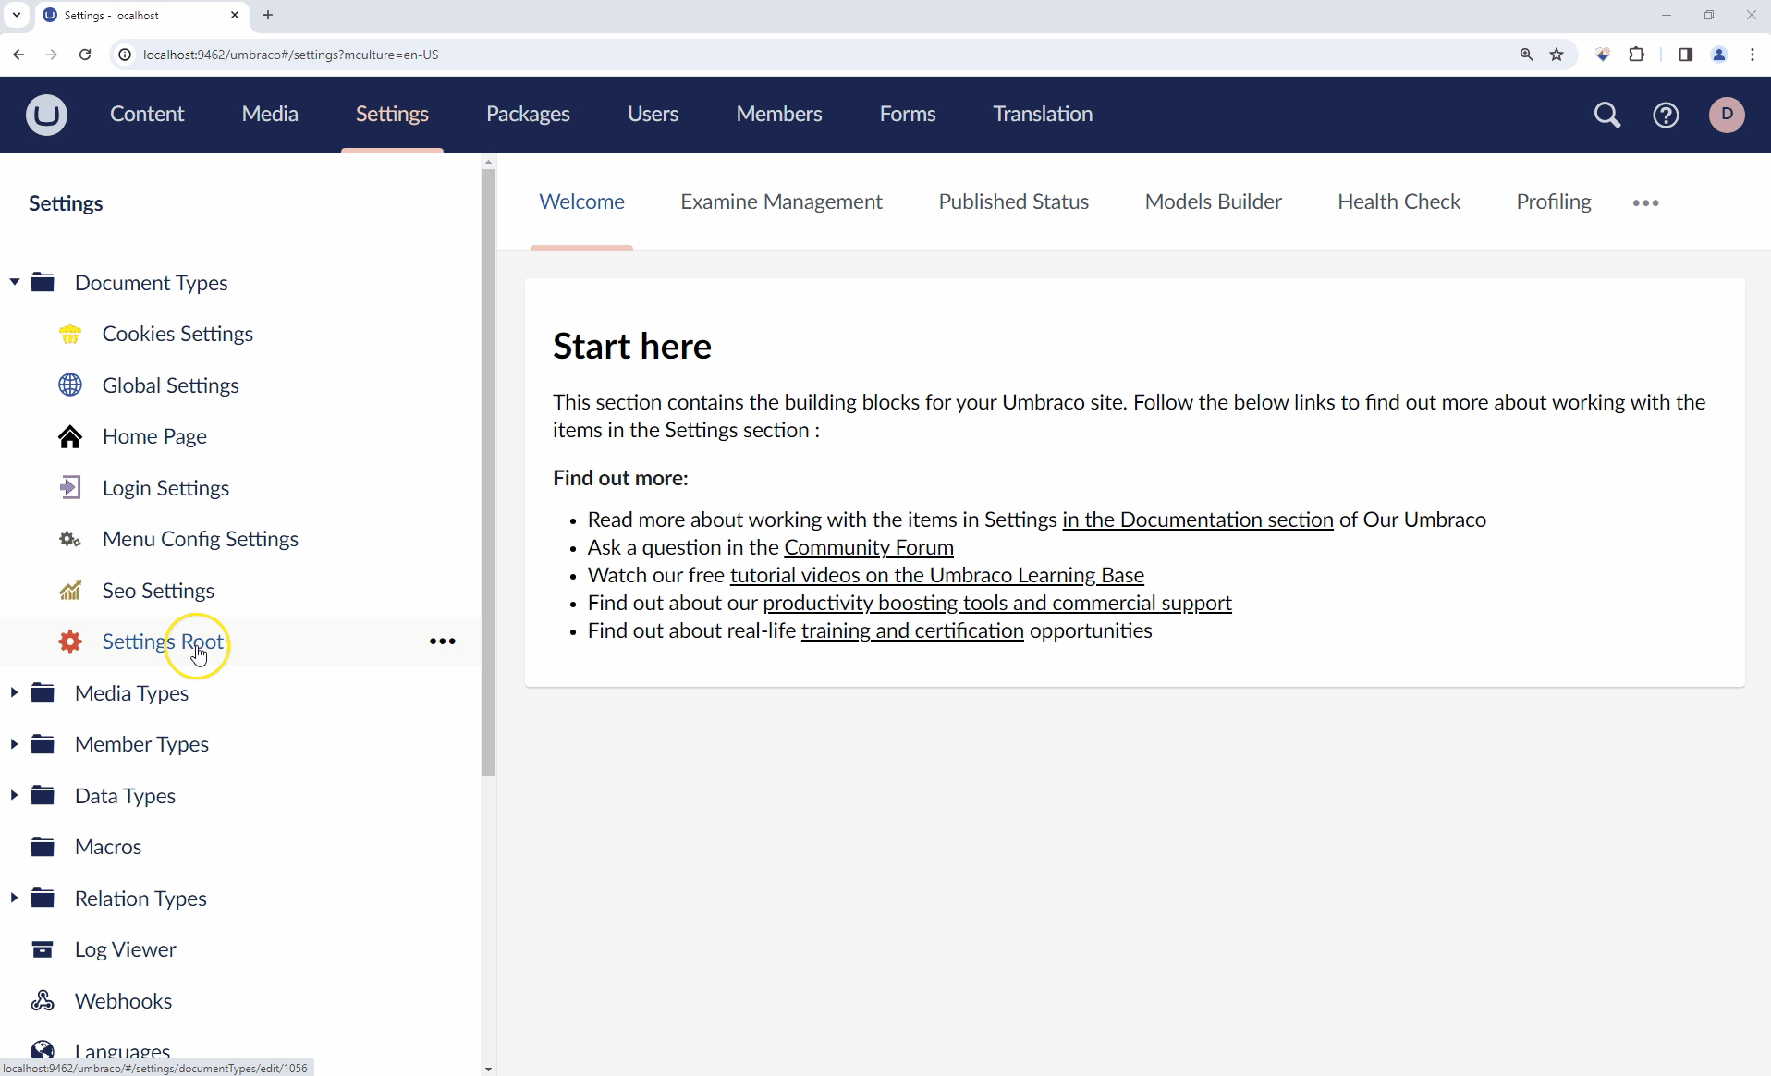Screen dimensions: 1771x1076
Task: Click the Log Viewer box icon
Action: click(x=43, y=949)
